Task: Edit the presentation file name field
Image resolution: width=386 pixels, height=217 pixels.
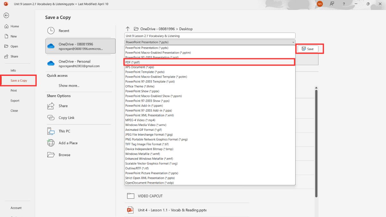Action: (x=209, y=35)
